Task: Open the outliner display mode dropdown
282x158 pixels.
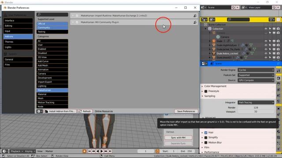Action: coord(212,19)
